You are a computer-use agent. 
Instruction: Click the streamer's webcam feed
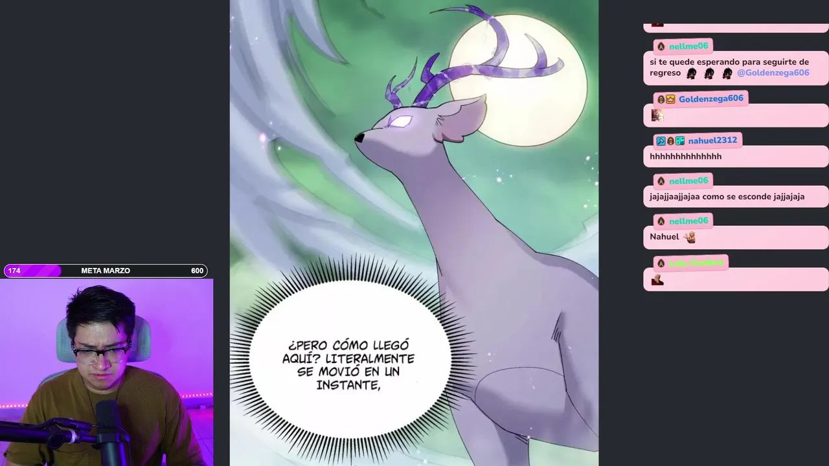(106, 372)
